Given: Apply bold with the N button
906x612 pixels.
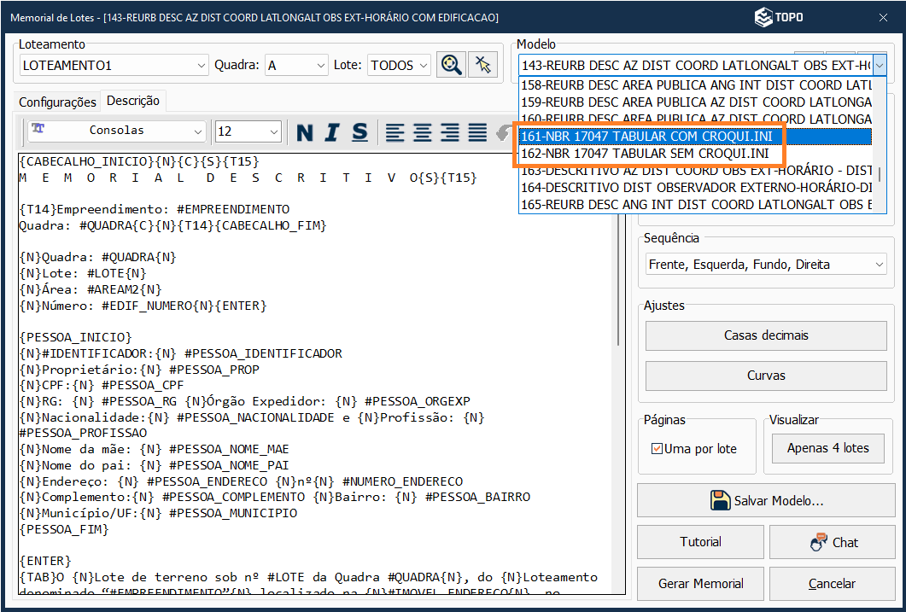Looking at the screenshot, I should click(305, 132).
